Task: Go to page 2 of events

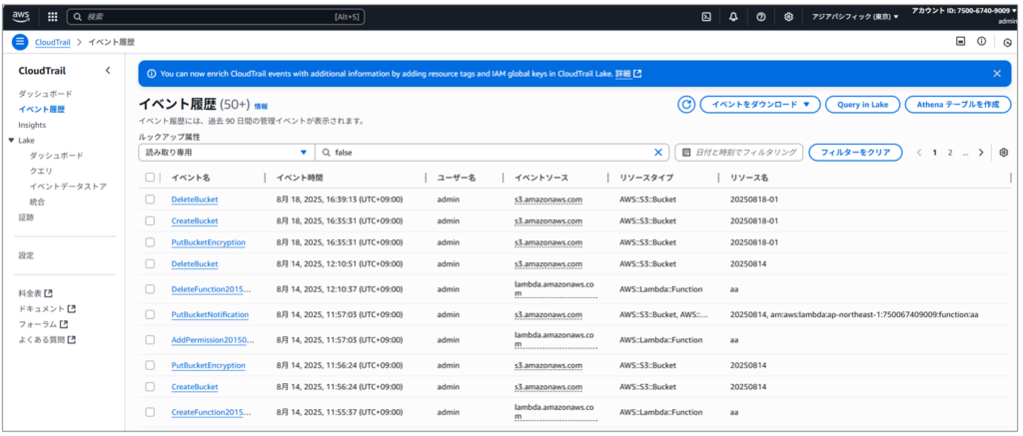Action: click(x=950, y=153)
